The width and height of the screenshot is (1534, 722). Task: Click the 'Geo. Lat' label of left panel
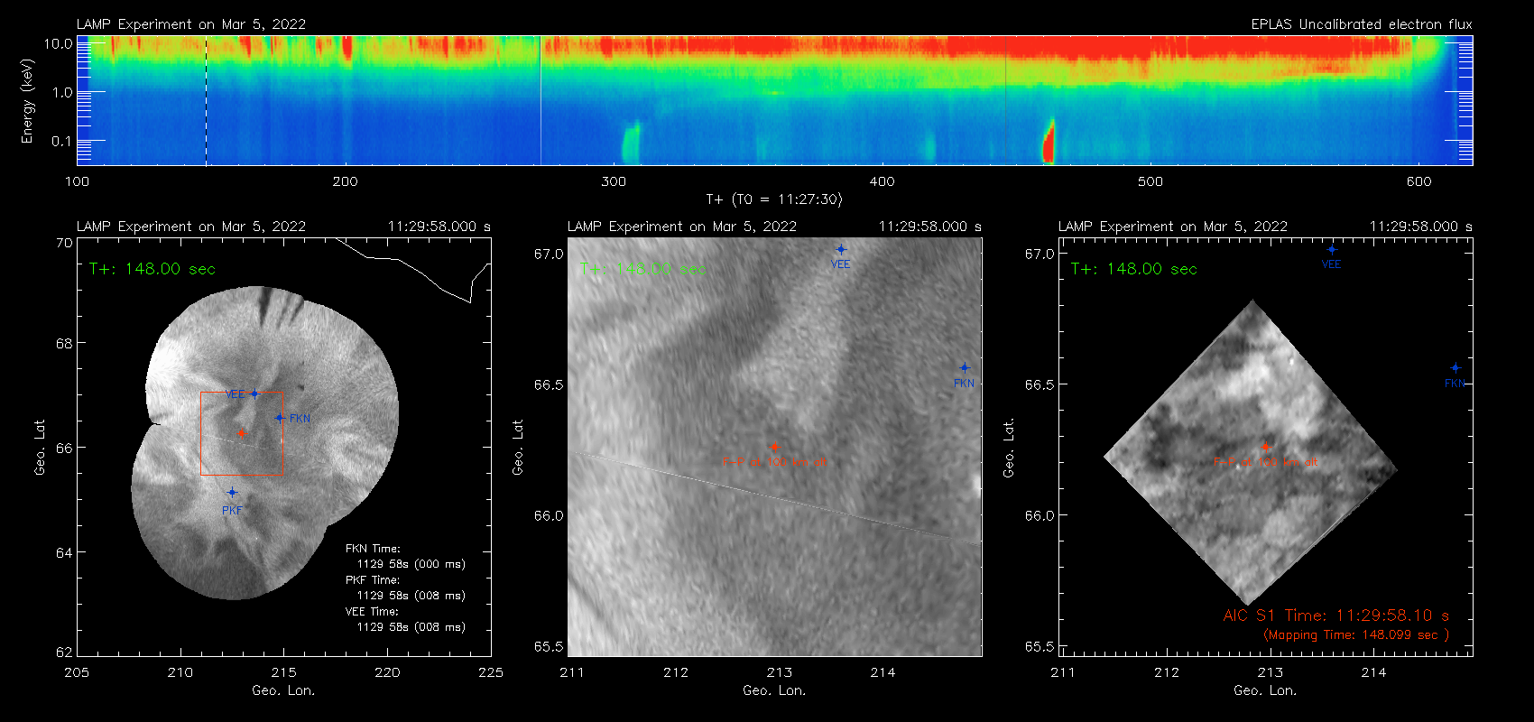click(40, 447)
